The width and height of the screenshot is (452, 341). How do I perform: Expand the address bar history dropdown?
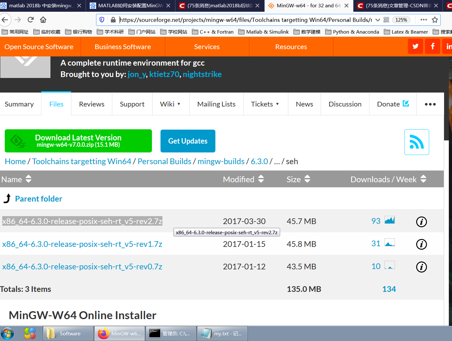377,20
